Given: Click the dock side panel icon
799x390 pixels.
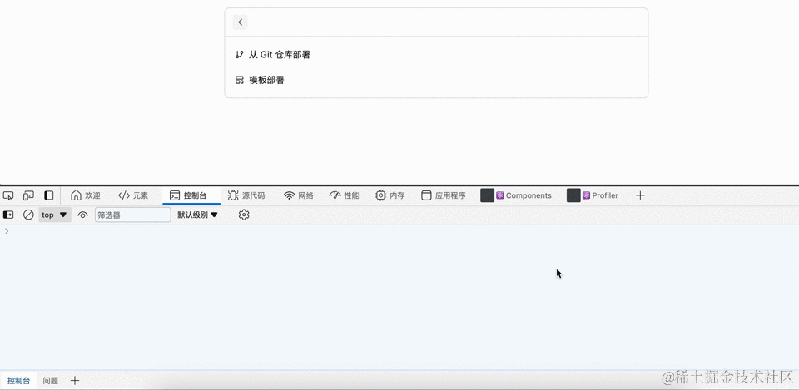Looking at the screenshot, I should coord(49,195).
